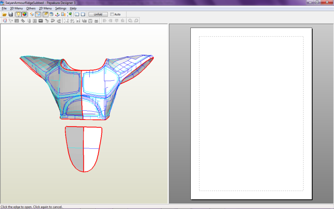This screenshot has height=209, width=334.
Task: Minimize the Pepakura Designer window
Action: click(310, 3)
